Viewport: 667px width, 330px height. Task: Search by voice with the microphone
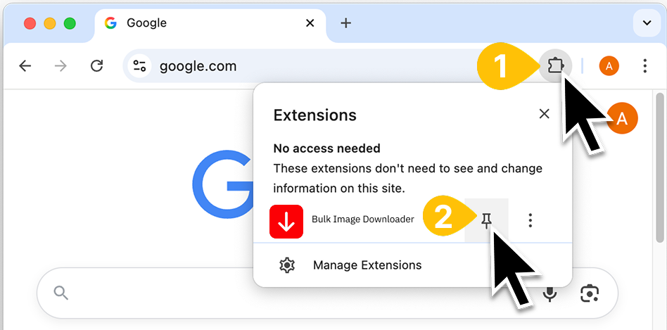click(550, 293)
